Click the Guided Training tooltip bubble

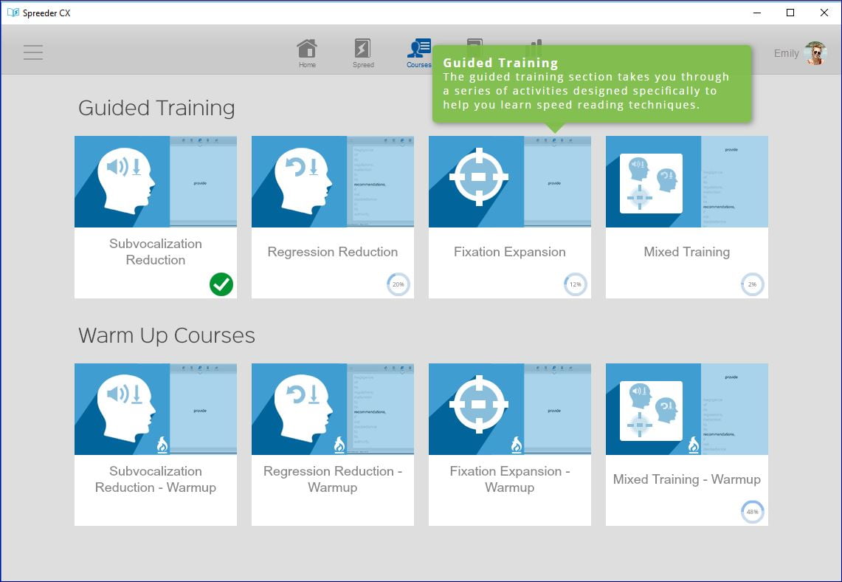591,83
